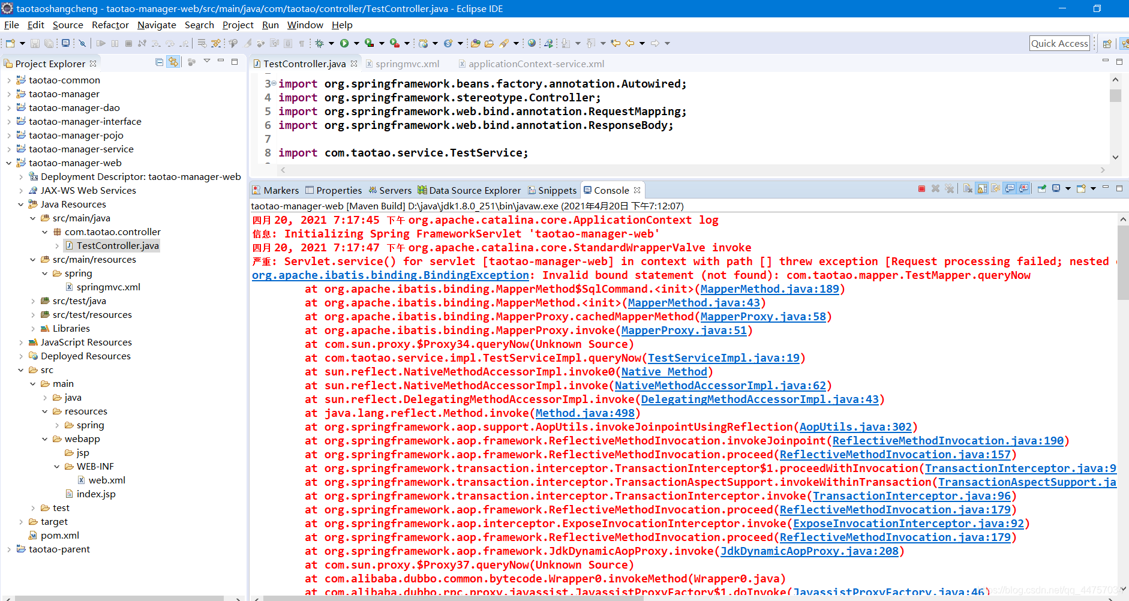The height and width of the screenshot is (601, 1129).
Task: Click the New Java Package icon
Action: 423,43
